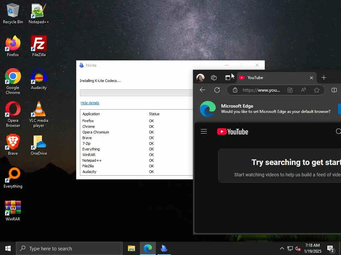Select the Everything desktop shortcut
The height and width of the screenshot is (255, 341).
pyautogui.click(x=13, y=178)
